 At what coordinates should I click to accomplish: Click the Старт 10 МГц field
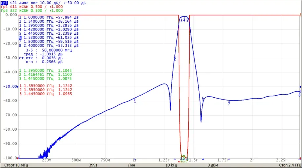click(16, 165)
